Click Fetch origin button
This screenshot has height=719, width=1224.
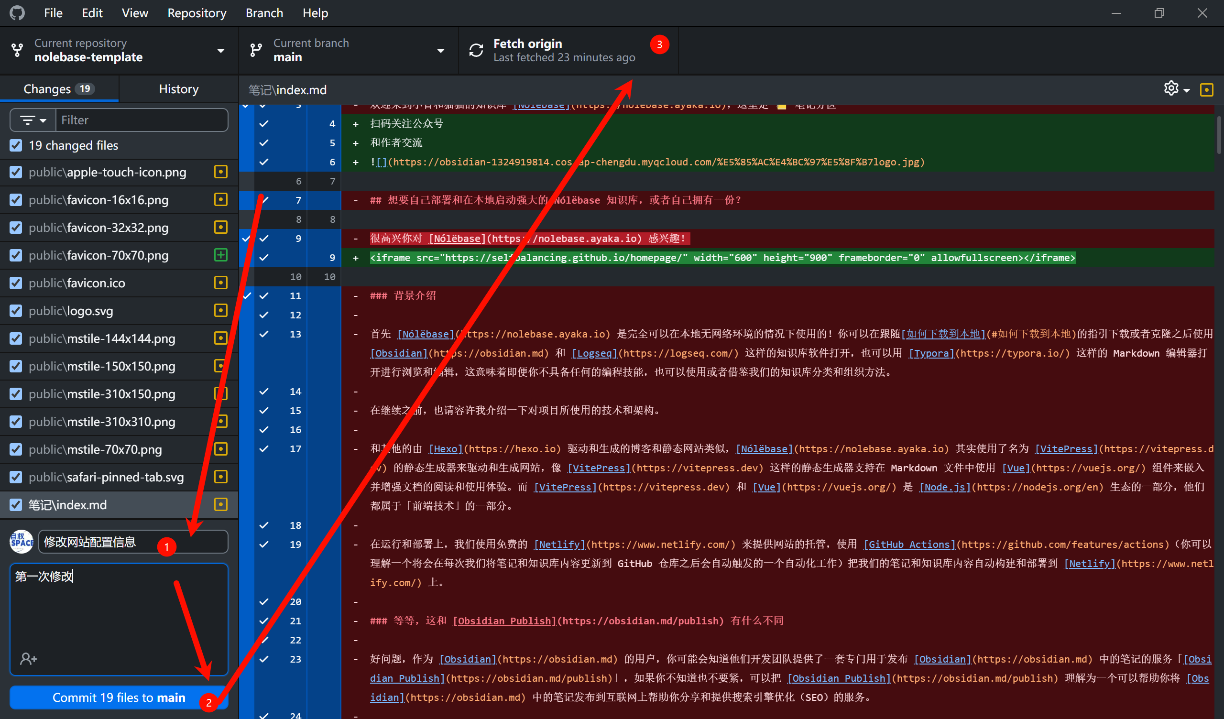pyautogui.click(x=568, y=50)
